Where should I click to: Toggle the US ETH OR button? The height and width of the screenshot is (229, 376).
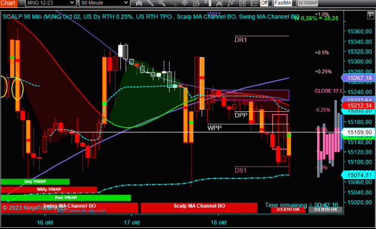click(288, 210)
